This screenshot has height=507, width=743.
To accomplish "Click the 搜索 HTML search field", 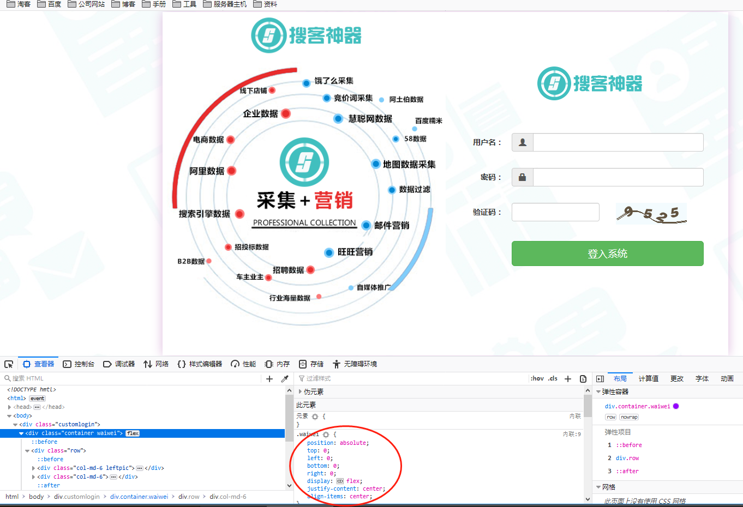I will 131,378.
